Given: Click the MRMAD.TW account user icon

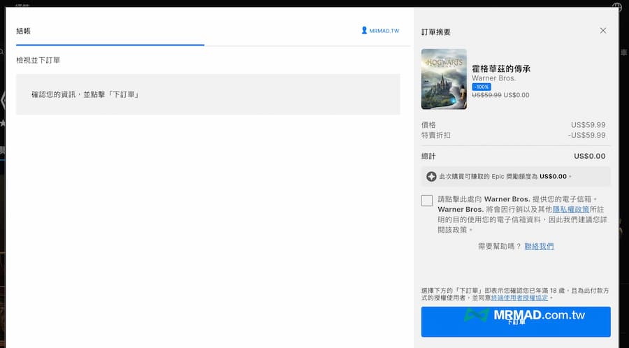Looking at the screenshot, I should tap(364, 31).
